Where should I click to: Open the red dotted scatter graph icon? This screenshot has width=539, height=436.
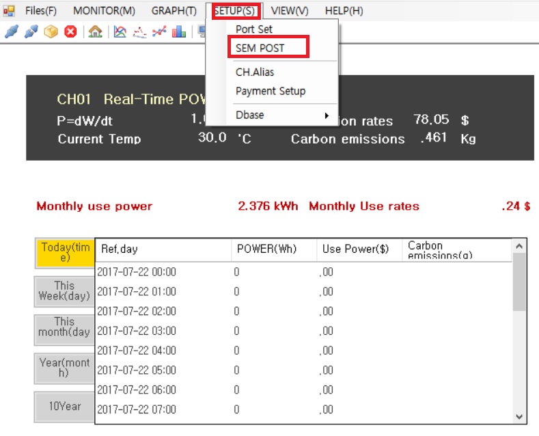tap(139, 31)
